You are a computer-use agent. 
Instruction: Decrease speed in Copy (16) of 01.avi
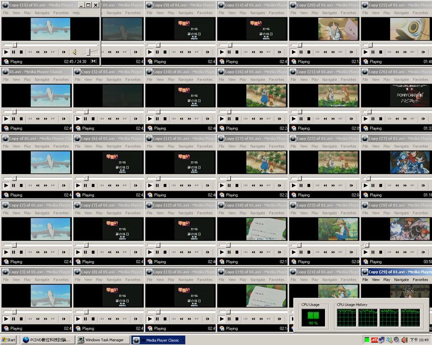tap(253, 119)
